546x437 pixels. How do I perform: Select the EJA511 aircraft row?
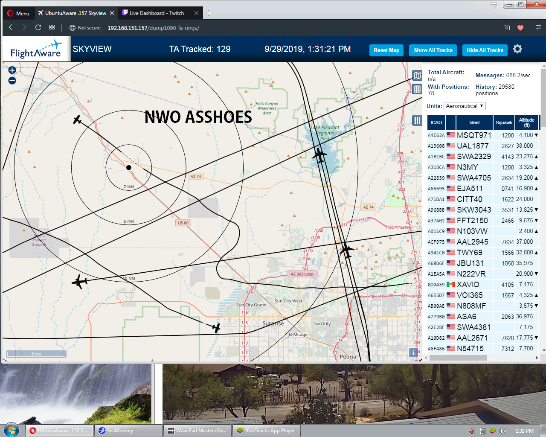coord(483,189)
